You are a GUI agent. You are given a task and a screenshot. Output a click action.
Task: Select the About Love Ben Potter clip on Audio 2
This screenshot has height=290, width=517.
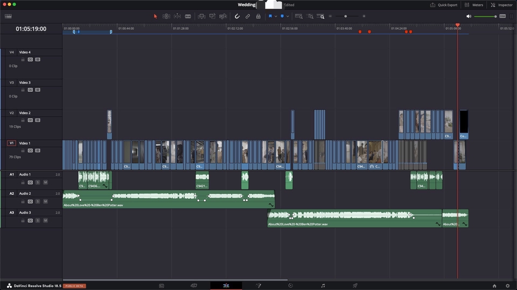169,199
